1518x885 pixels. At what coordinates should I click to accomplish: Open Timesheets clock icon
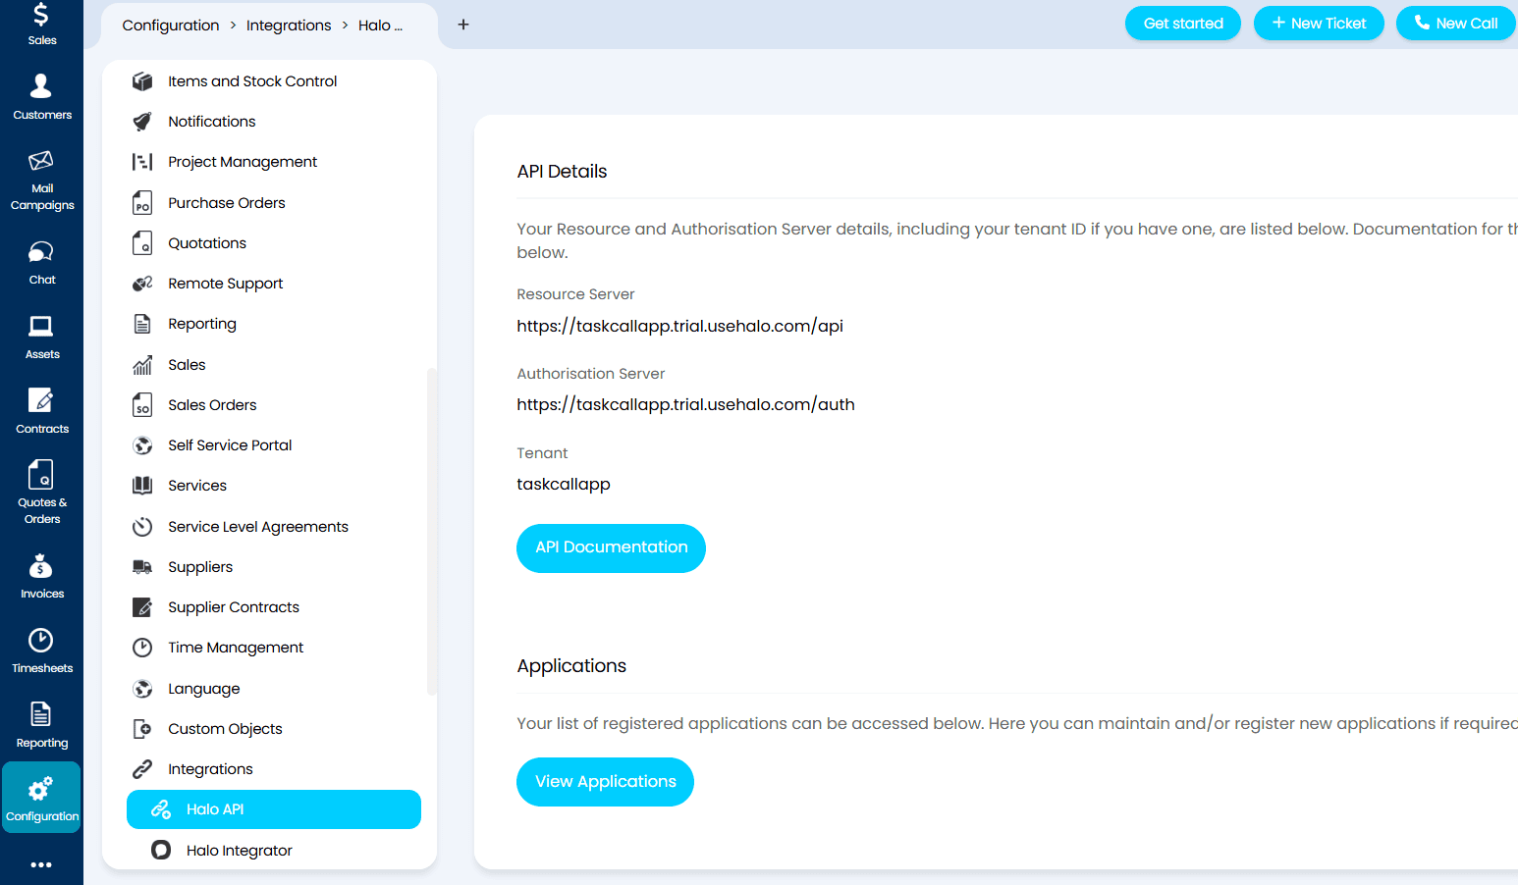[41, 641]
